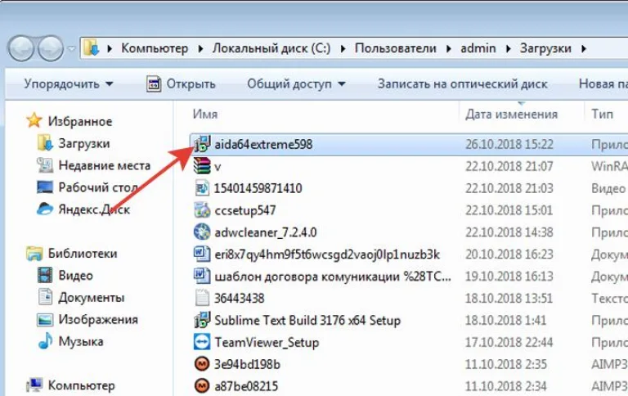The image size is (628, 396).
Task: Open the Музыка library label
Action: [x=80, y=341]
